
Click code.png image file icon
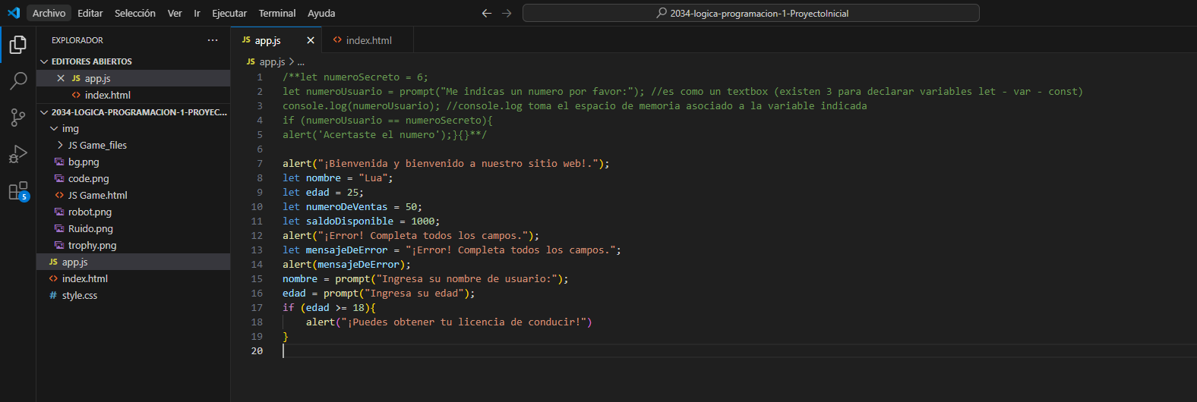coord(59,178)
